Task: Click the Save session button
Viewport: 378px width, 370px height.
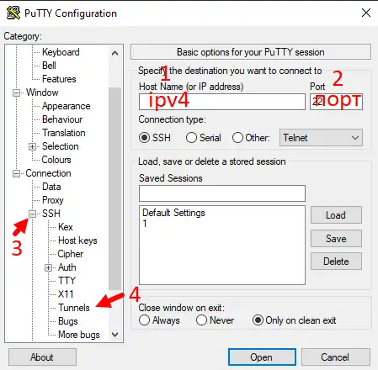Action: pyautogui.click(x=336, y=239)
